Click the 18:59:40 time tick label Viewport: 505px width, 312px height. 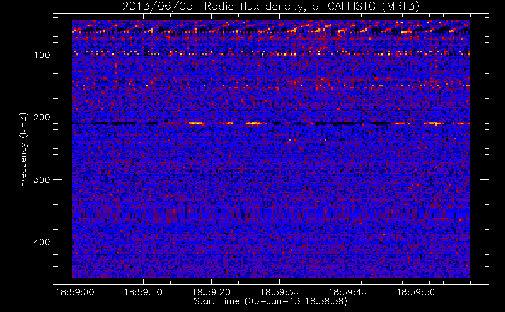348,292
